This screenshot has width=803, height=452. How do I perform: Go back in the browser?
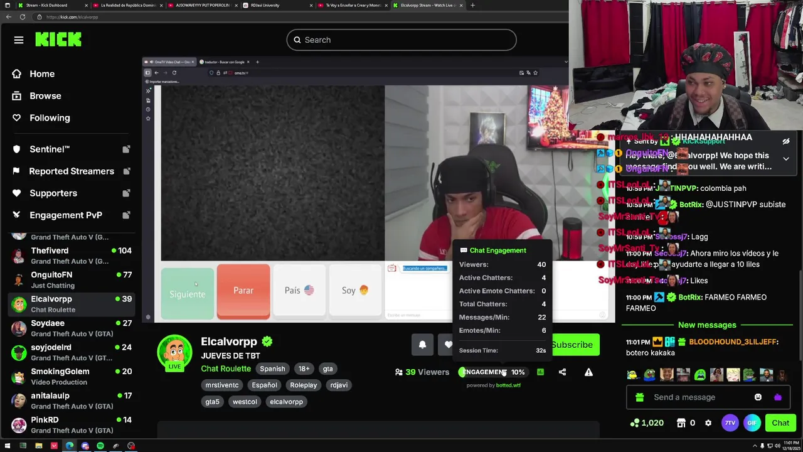[x=8, y=17]
